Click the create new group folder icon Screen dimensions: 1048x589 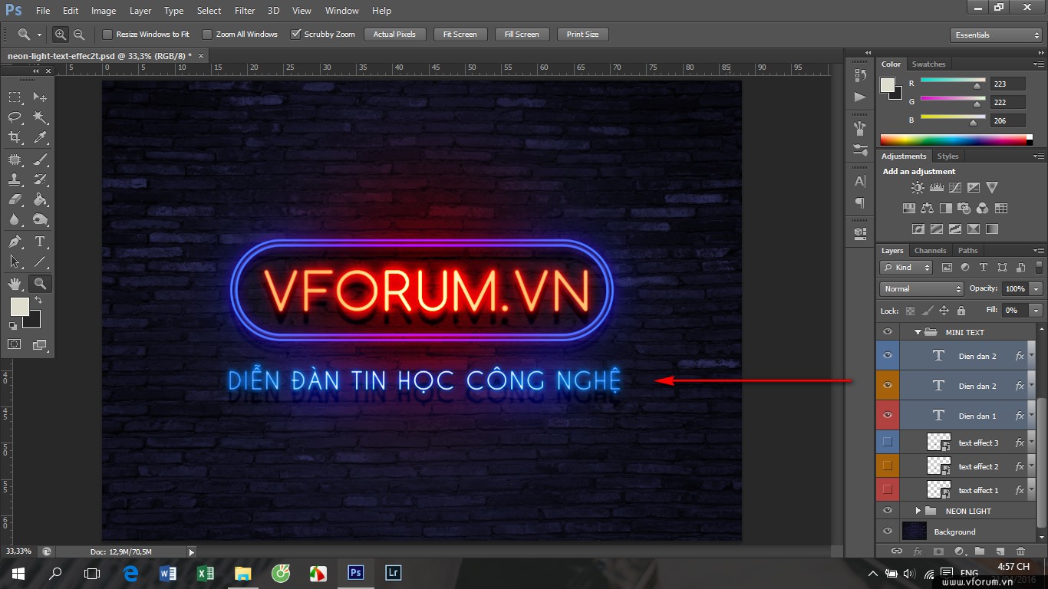[980, 551]
